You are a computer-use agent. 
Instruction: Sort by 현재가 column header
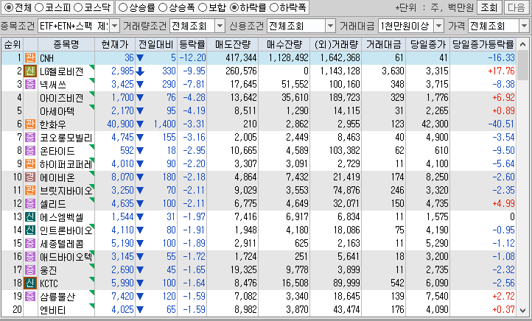(x=115, y=44)
